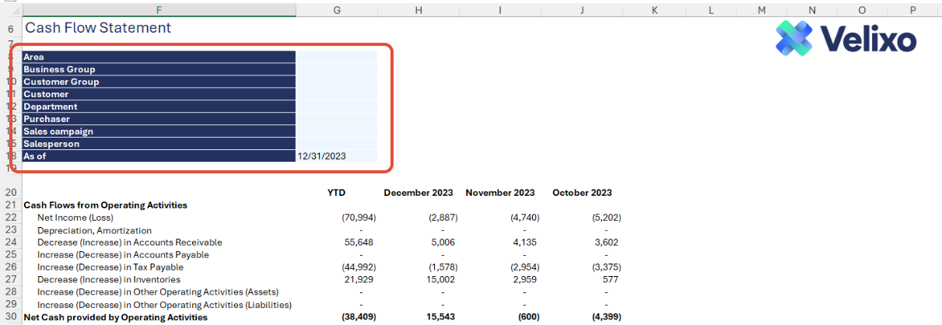Click the Area input cell

point(336,57)
